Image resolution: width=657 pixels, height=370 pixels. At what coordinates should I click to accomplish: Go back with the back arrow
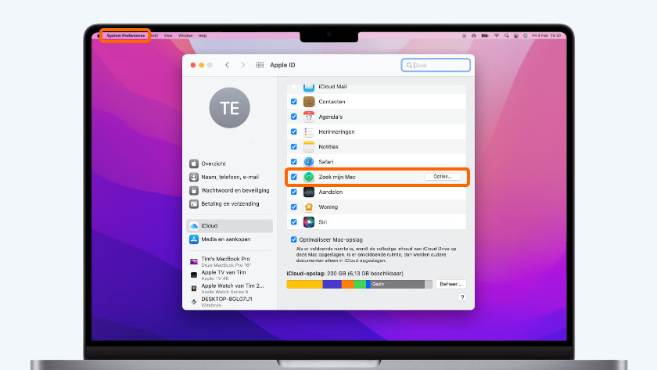tap(227, 65)
